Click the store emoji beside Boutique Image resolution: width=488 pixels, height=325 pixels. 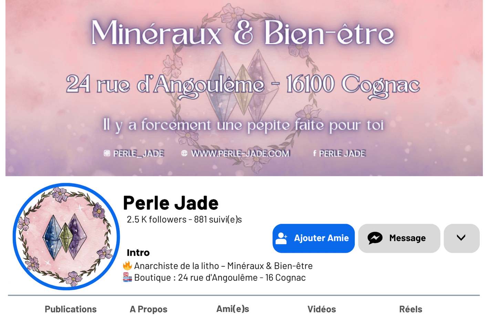click(x=127, y=277)
